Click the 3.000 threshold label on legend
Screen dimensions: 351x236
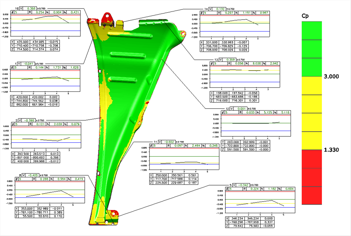click(x=332, y=76)
